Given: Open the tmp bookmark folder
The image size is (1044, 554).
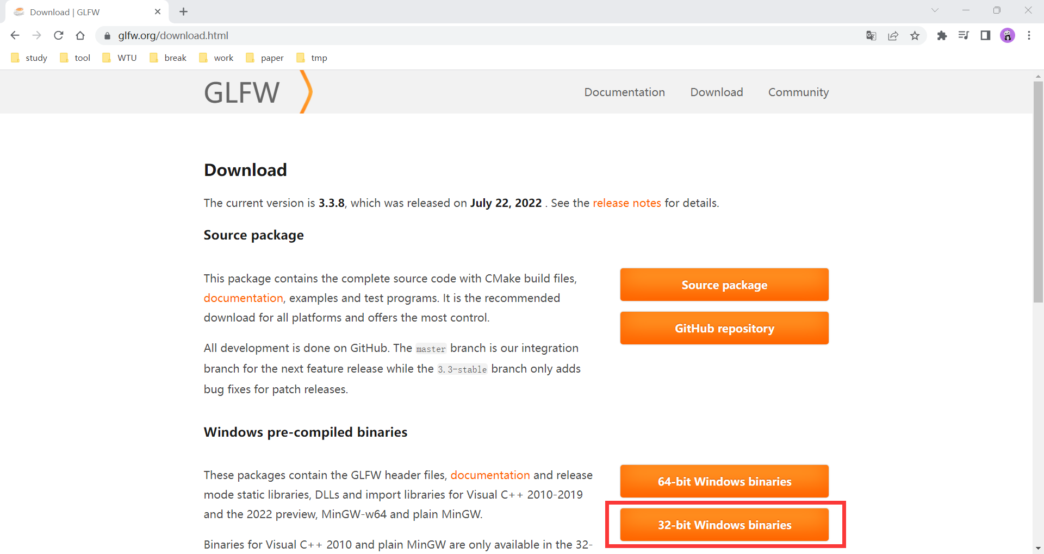Looking at the screenshot, I should tap(312, 58).
